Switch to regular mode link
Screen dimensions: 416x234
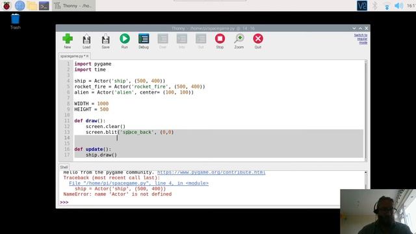click(361, 39)
